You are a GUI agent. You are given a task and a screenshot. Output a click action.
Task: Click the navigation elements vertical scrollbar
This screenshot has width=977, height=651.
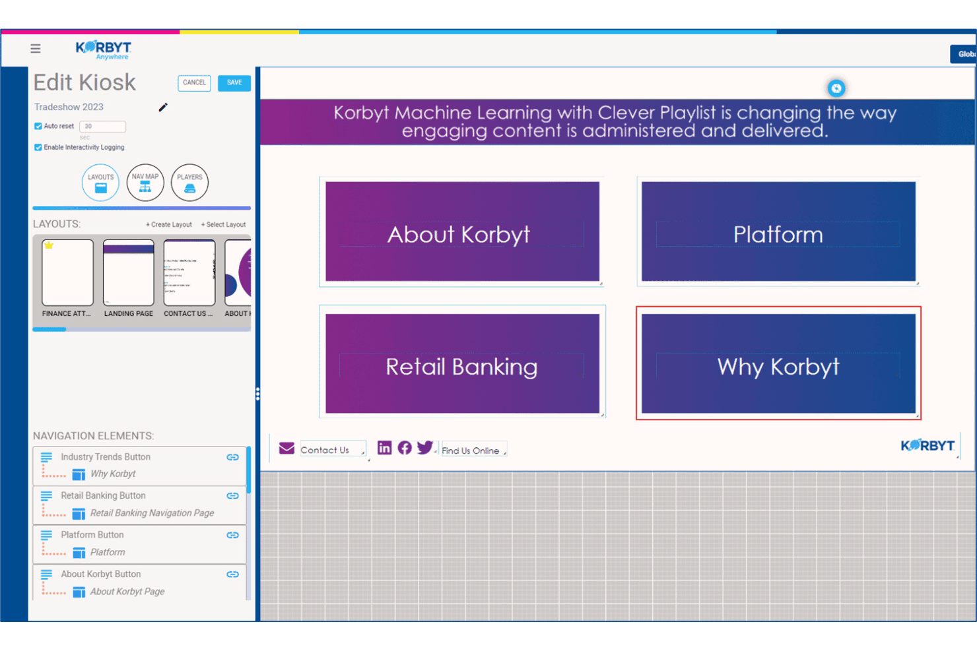coord(248,470)
